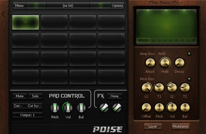Click the layer Offset knob
Viewport: 206px width, 134px height.
coord(147,108)
